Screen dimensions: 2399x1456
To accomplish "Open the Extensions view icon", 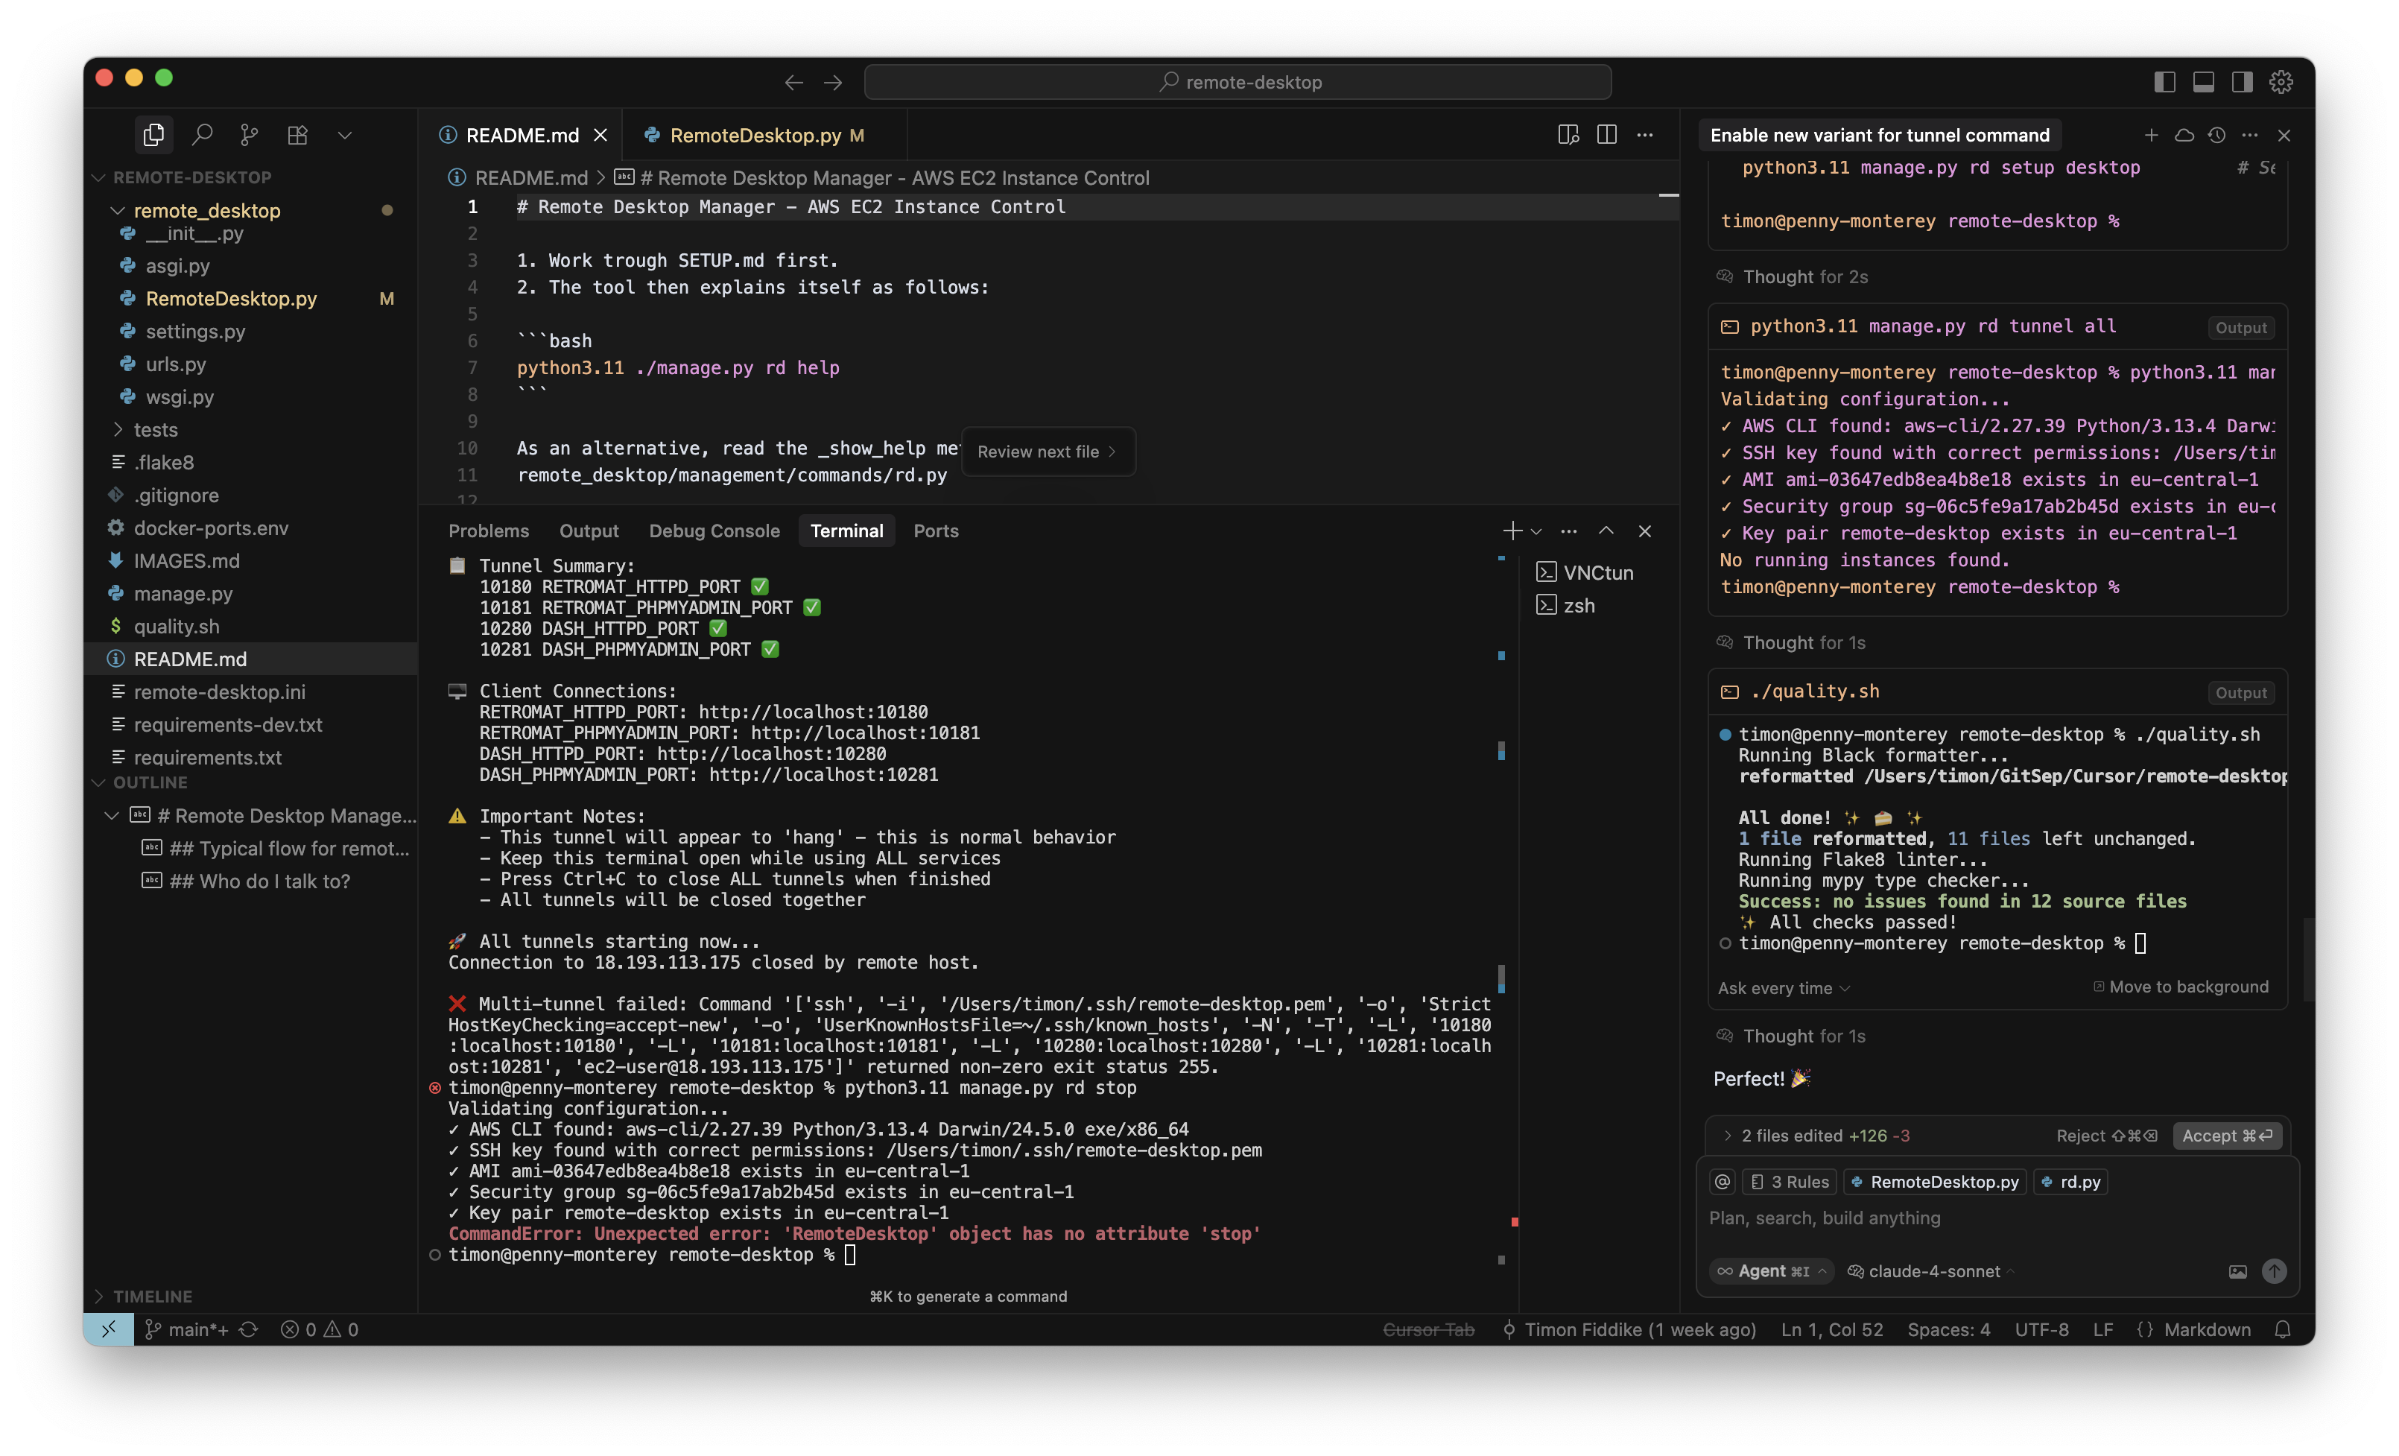I will point(298,134).
